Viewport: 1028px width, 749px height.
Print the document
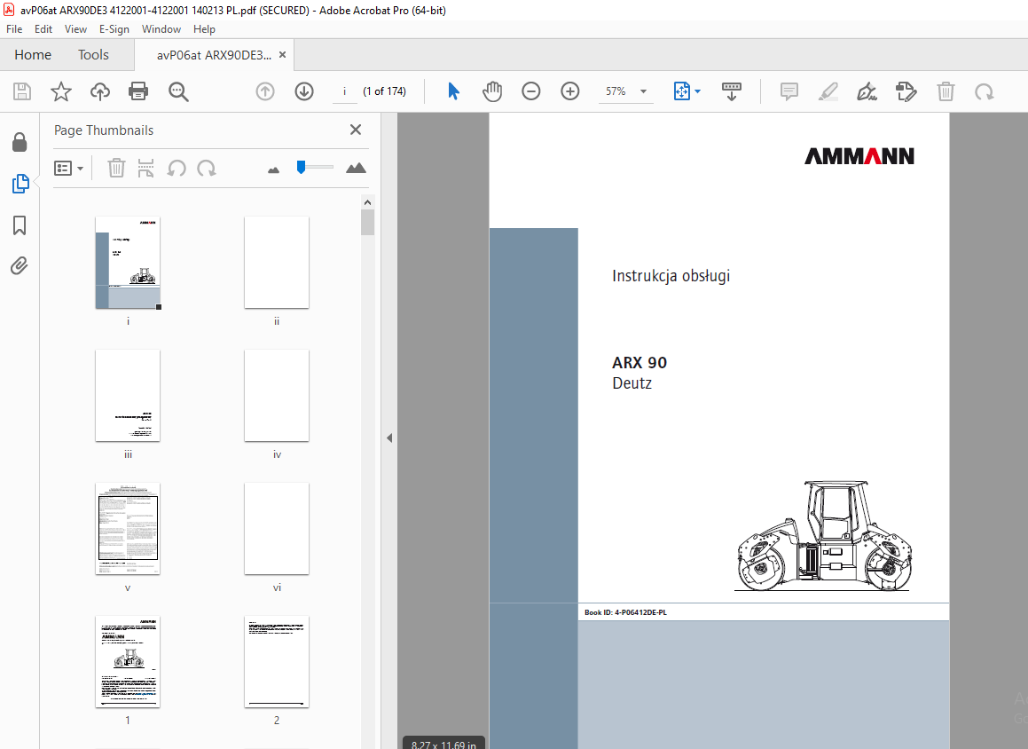[138, 91]
